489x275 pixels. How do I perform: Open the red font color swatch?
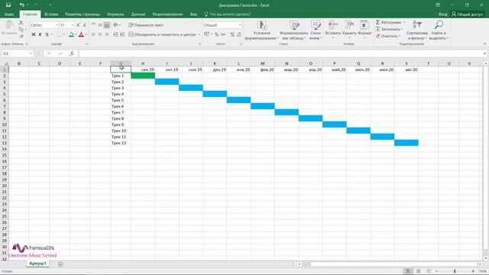coord(82,34)
